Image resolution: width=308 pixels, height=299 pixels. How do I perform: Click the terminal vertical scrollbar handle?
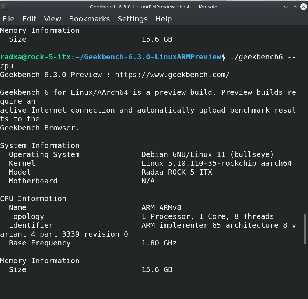click(305, 229)
